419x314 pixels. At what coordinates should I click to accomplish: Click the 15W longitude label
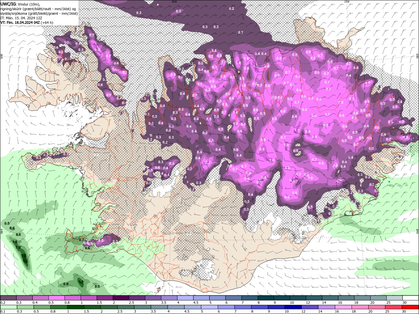[x=347, y=2]
